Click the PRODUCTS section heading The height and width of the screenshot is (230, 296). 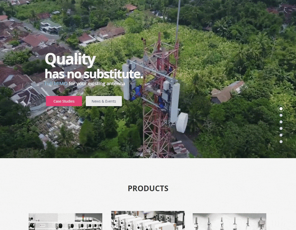pyautogui.click(x=148, y=188)
